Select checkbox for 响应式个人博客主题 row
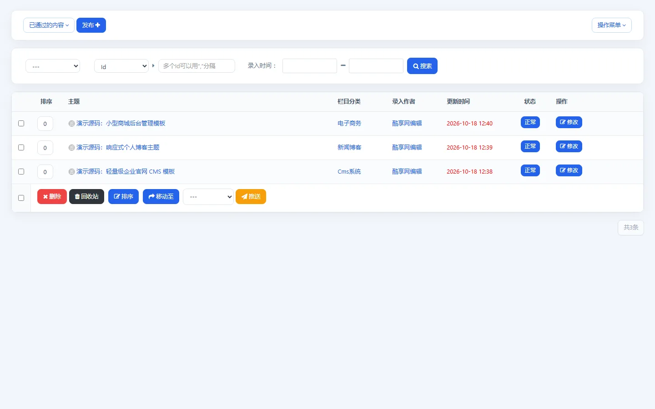The width and height of the screenshot is (655, 409). (21, 148)
